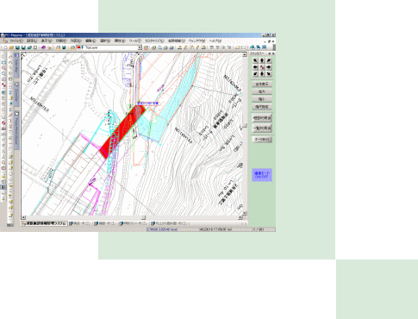Click the red center icon in the arrow pad
Image resolution: width=418 pixels, height=319 pixels.
pos(262,67)
